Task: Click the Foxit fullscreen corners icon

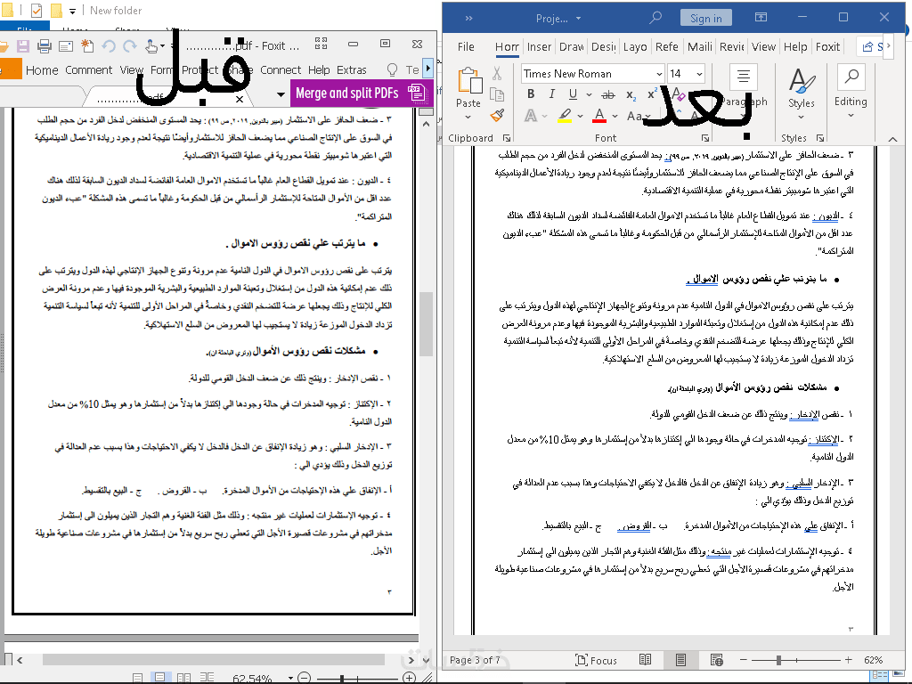Action: pos(321,44)
